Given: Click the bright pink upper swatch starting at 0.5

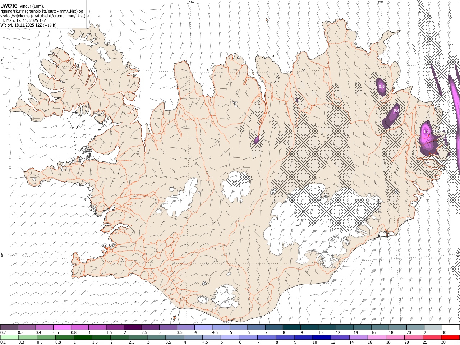Looking at the screenshot, I should [x=62, y=327].
